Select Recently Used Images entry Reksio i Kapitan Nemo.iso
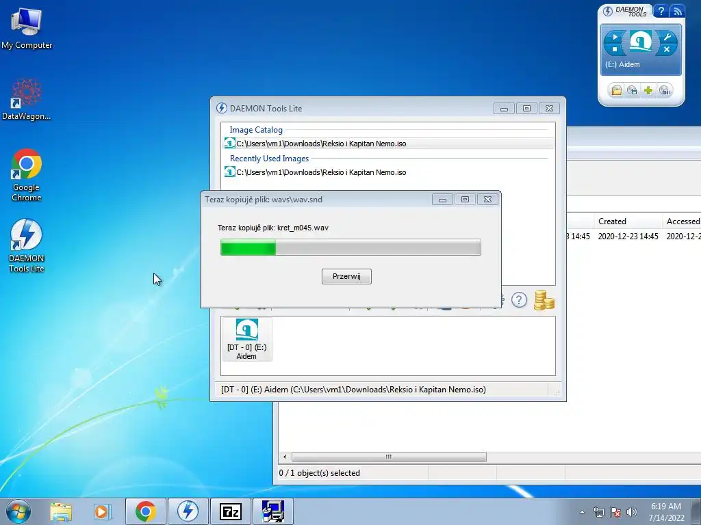 388,172
